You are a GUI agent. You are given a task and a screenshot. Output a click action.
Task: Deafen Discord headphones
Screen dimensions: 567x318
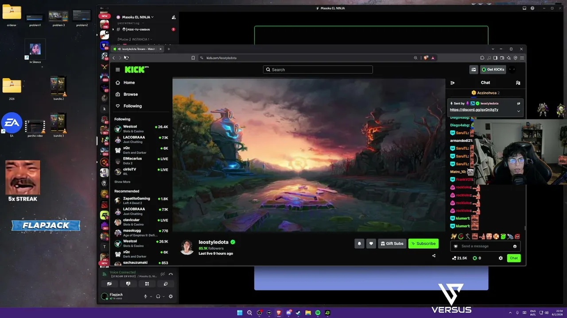pyautogui.click(x=158, y=296)
